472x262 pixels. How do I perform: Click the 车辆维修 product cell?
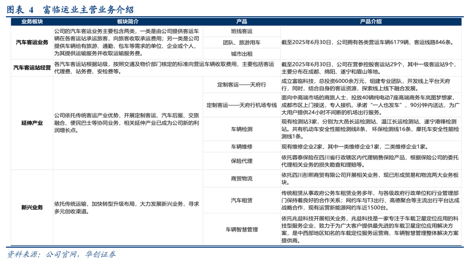pos(241,147)
